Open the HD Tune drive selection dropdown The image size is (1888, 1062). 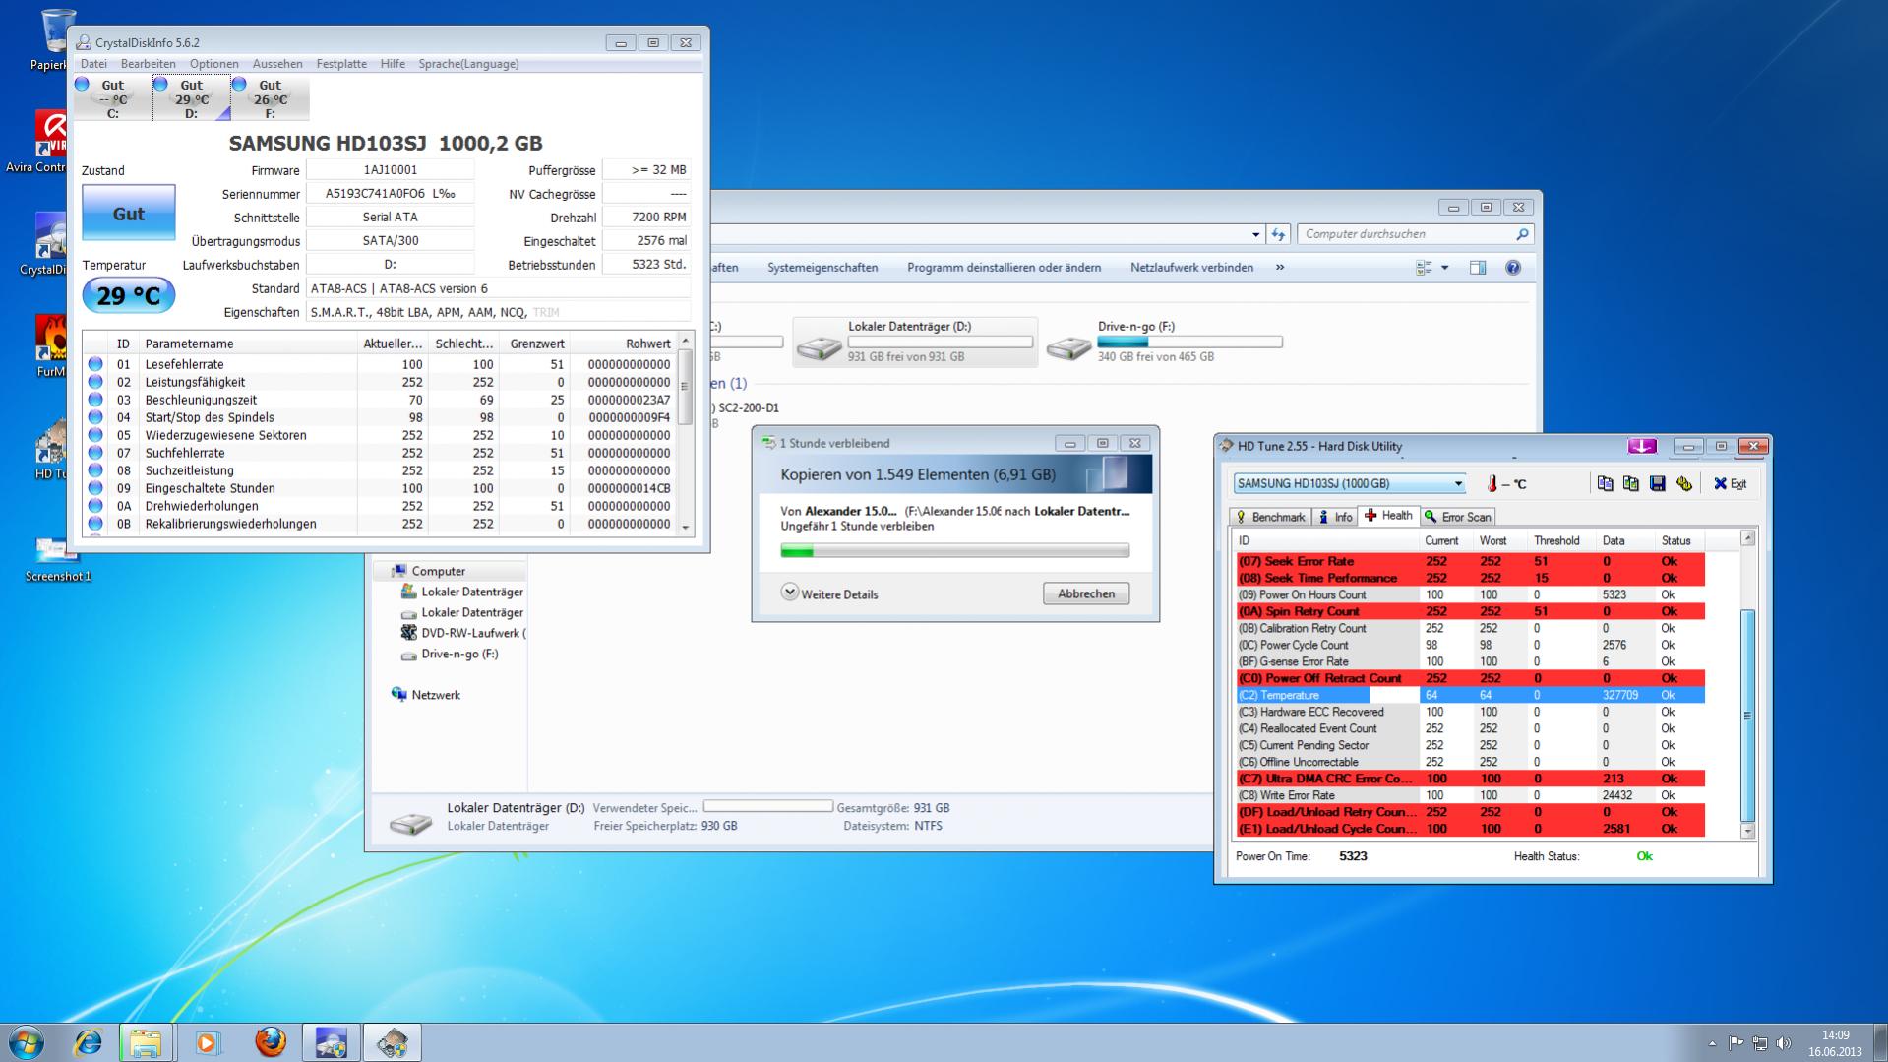coord(1458,484)
